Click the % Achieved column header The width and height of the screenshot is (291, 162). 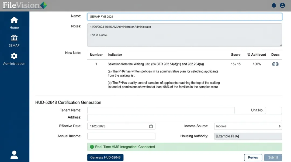257,55
